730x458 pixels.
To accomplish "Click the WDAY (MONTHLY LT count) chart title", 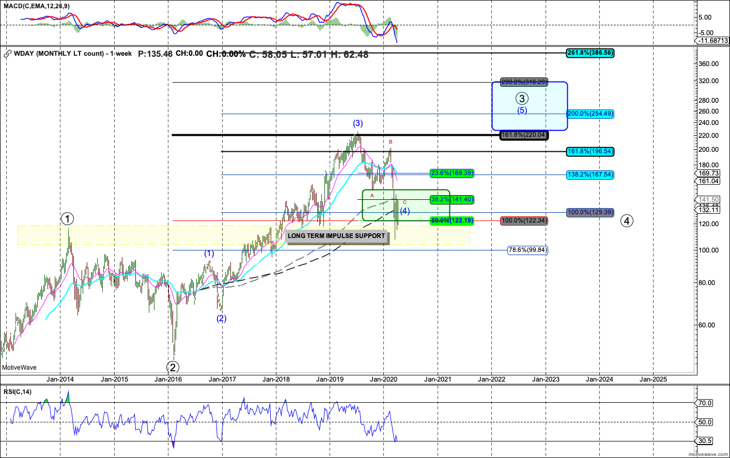I will tap(73, 54).
